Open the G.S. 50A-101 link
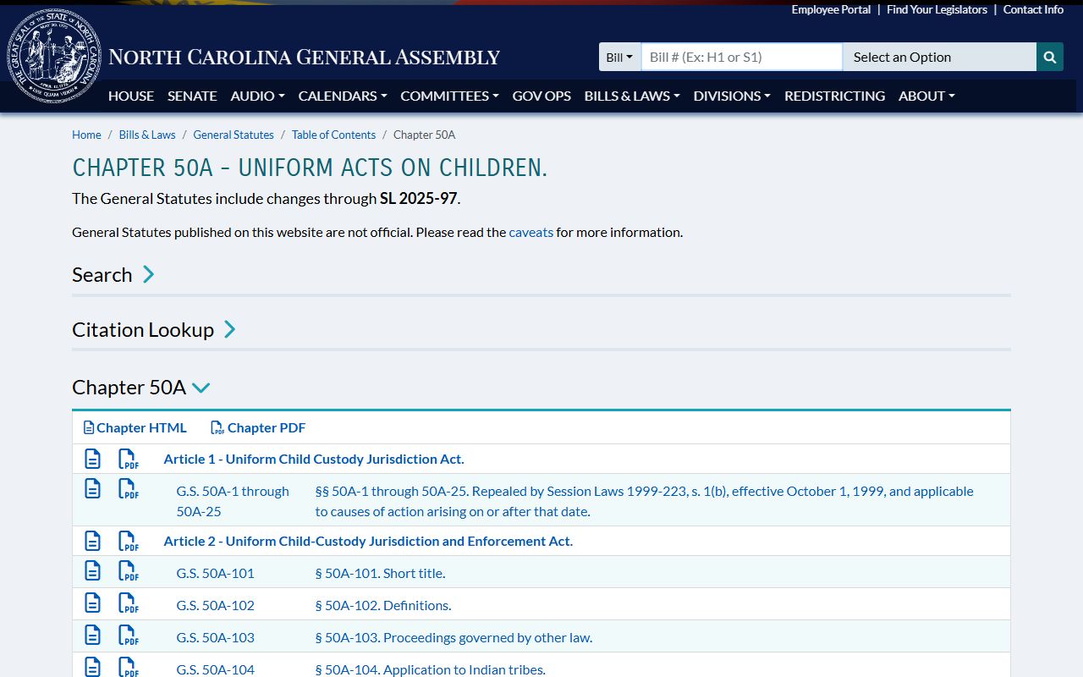 (215, 573)
